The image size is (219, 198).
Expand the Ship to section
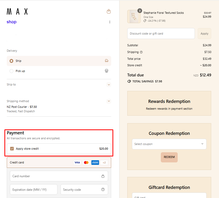pyautogui.click(x=109, y=85)
